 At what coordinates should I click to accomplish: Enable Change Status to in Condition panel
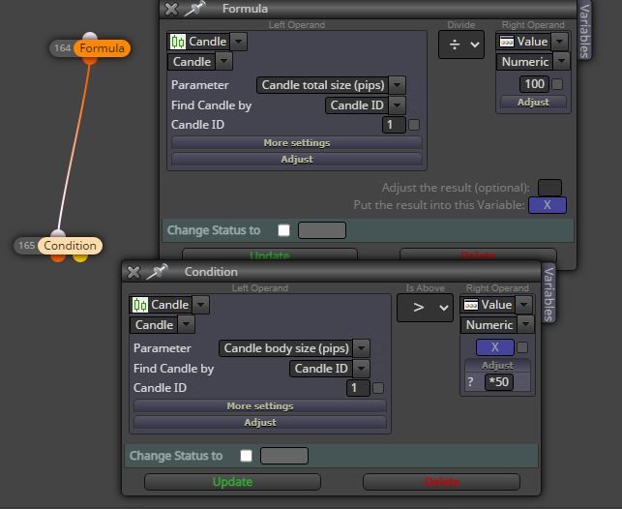click(x=246, y=456)
